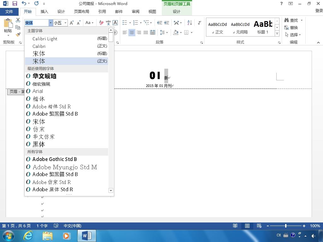Click the Replace button

click(291, 27)
